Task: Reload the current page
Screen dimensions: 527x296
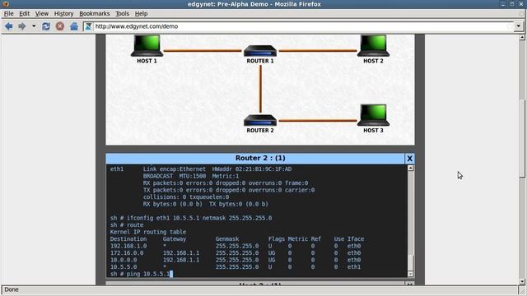Action: (x=46, y=26)
